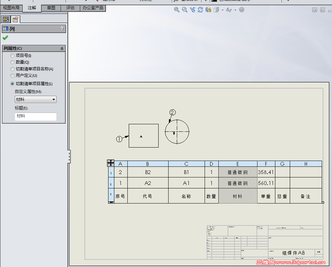
Task: Click cell B2 in table
Action: pos(148,172)
